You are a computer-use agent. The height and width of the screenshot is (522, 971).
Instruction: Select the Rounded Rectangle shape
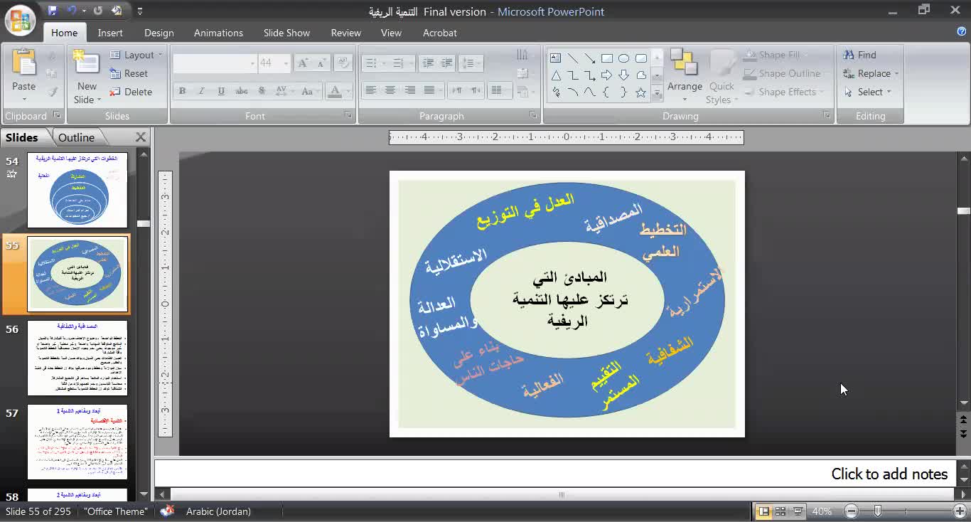[x=641, y=58]
